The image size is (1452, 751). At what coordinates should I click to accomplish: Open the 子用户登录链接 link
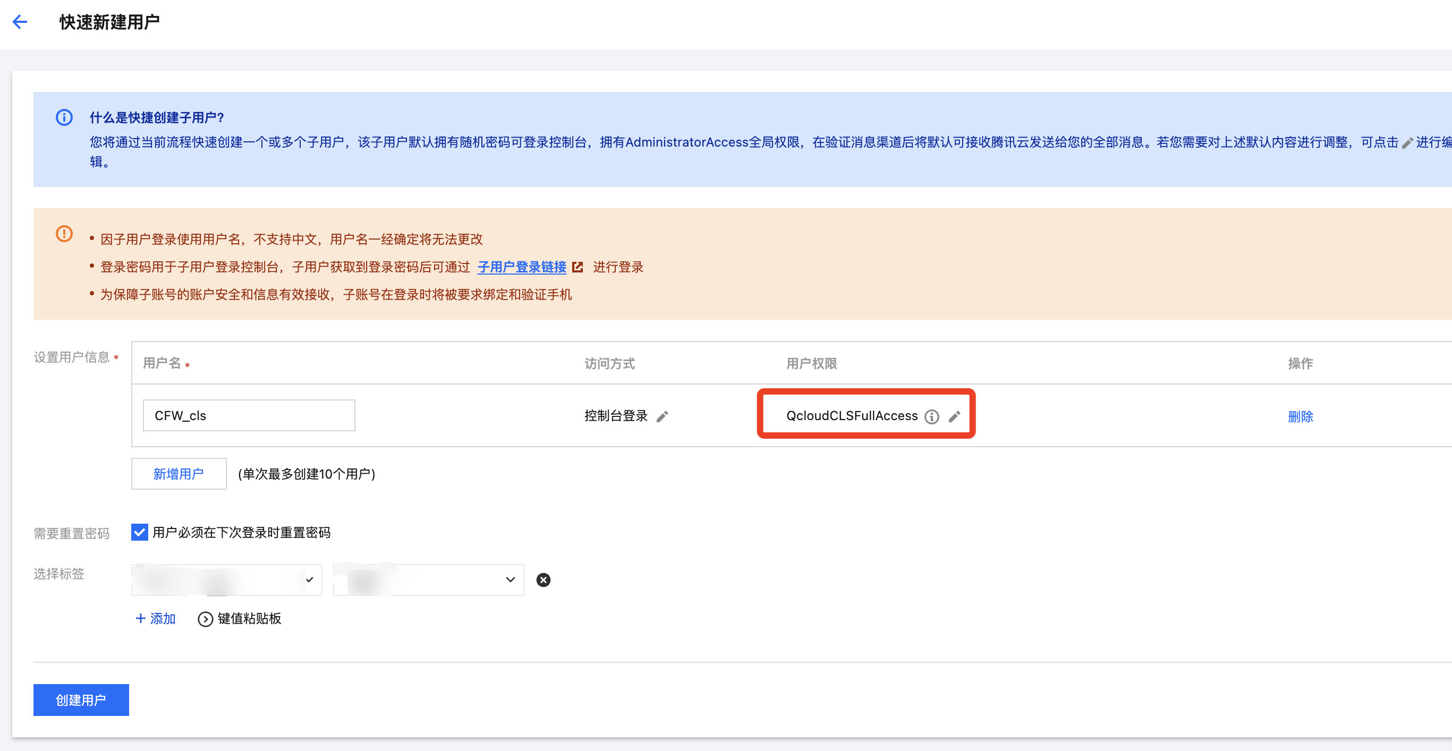click(x=521, y=267)
